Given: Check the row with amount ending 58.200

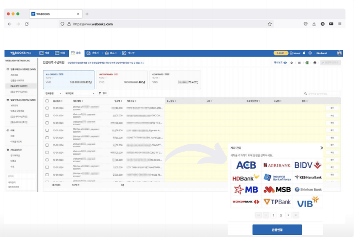Looking at the screenshot, I should [47, 130].
